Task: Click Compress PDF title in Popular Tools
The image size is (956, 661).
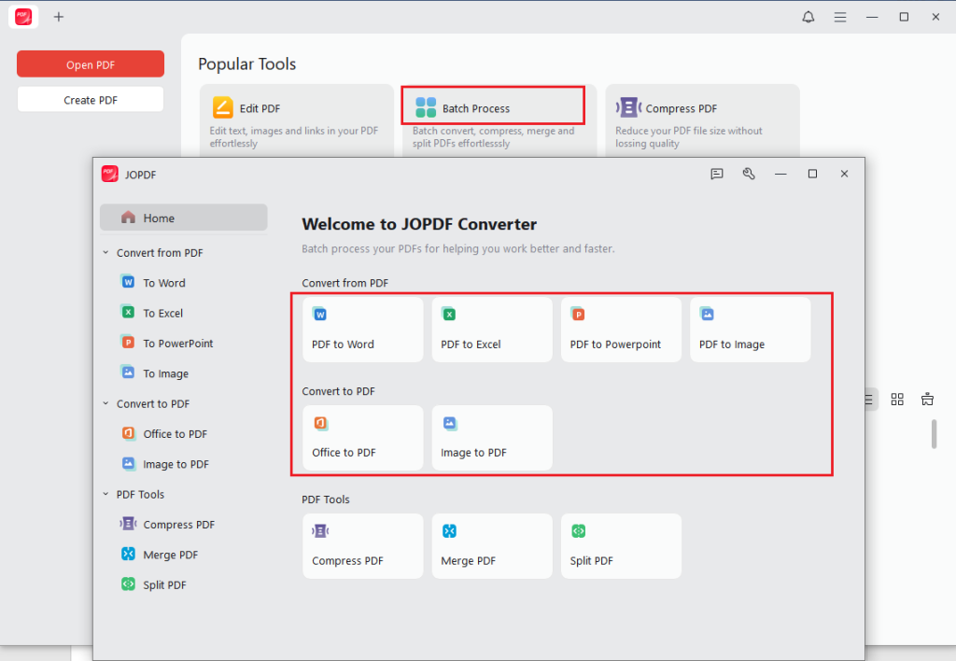Action: pos(681,108)
